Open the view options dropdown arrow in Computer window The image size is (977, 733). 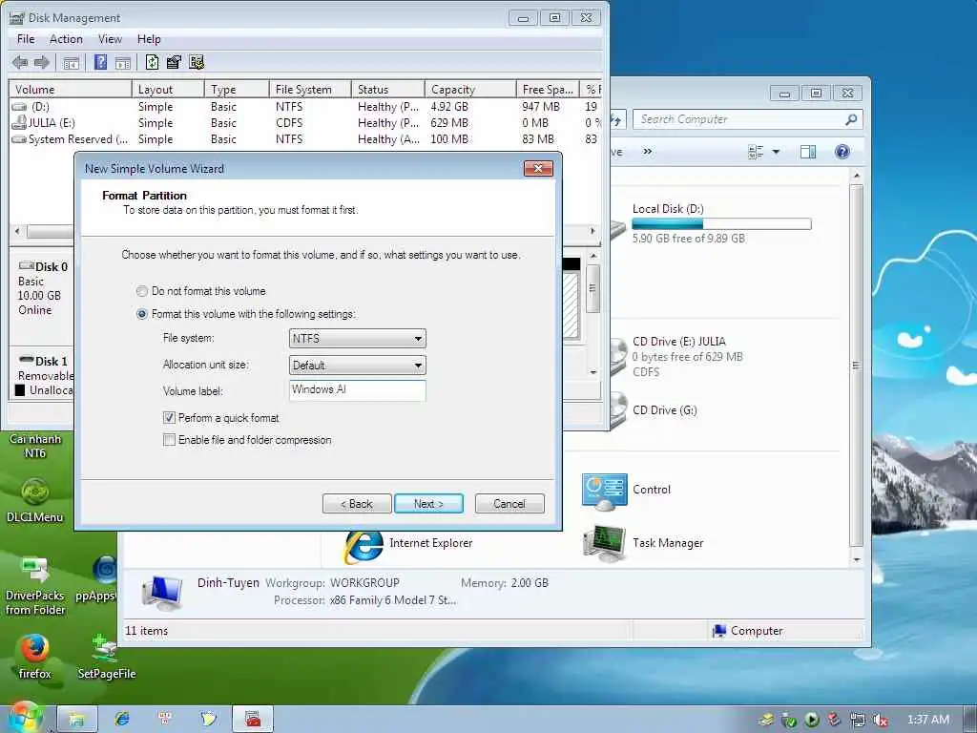click(x=776, y=152)
